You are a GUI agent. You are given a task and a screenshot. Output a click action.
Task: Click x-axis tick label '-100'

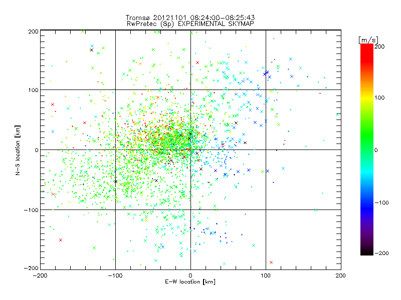[115, 275]
